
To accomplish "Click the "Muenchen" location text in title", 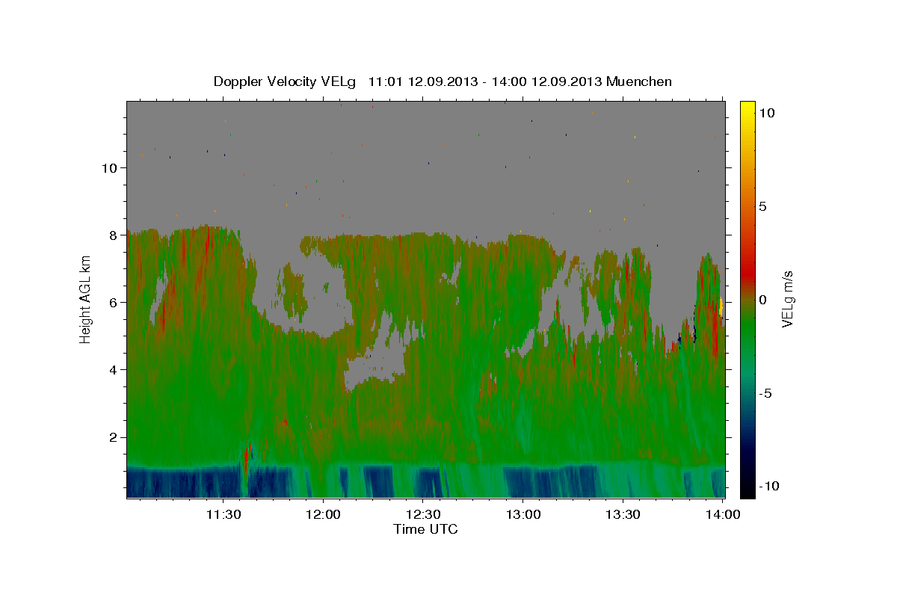I will (x=640, y=81).
